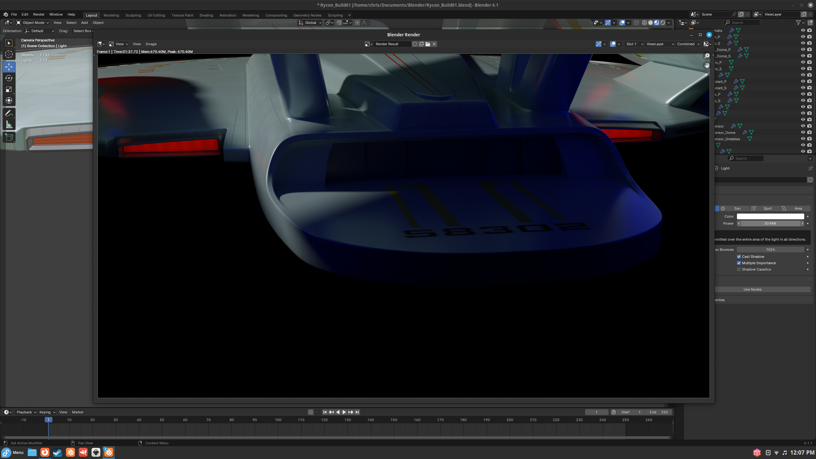This screenshot has height=459, width=816.
Task: Toggle Cast Shadow checkbox
Action: click(x=739, y=257)
